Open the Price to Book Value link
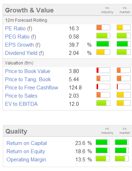Screen dimensions: 132x171 (28, 71)
